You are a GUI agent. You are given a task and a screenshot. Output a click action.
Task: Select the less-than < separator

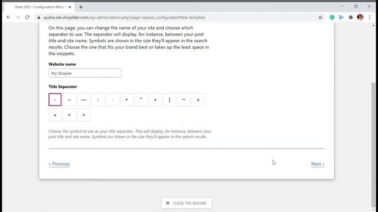tap(69, 115)
